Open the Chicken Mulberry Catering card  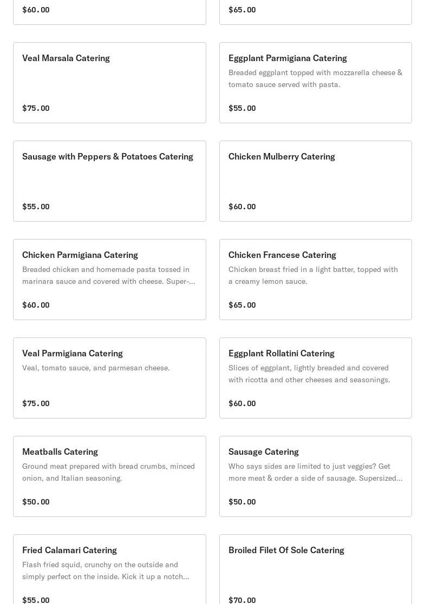coord(282,156)
